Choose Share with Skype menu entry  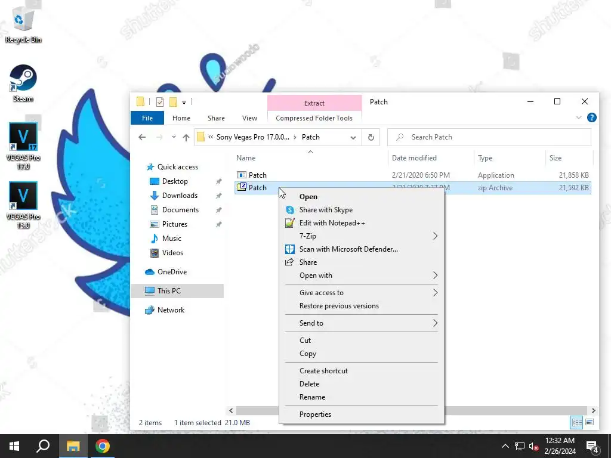[x=362, y=210]
